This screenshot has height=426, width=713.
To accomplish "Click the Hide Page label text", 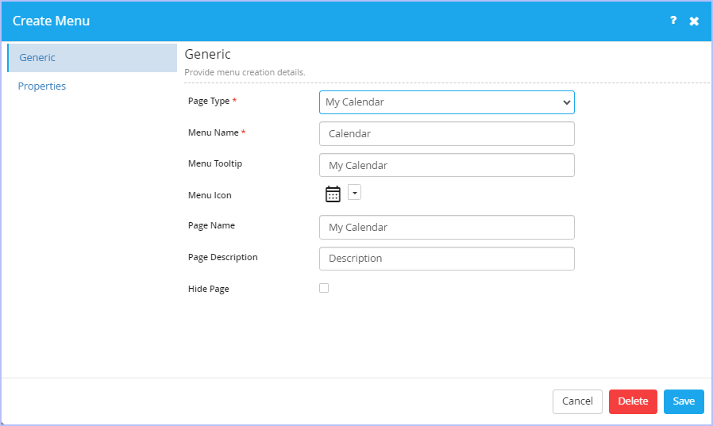I will click(x=209, y=289).
